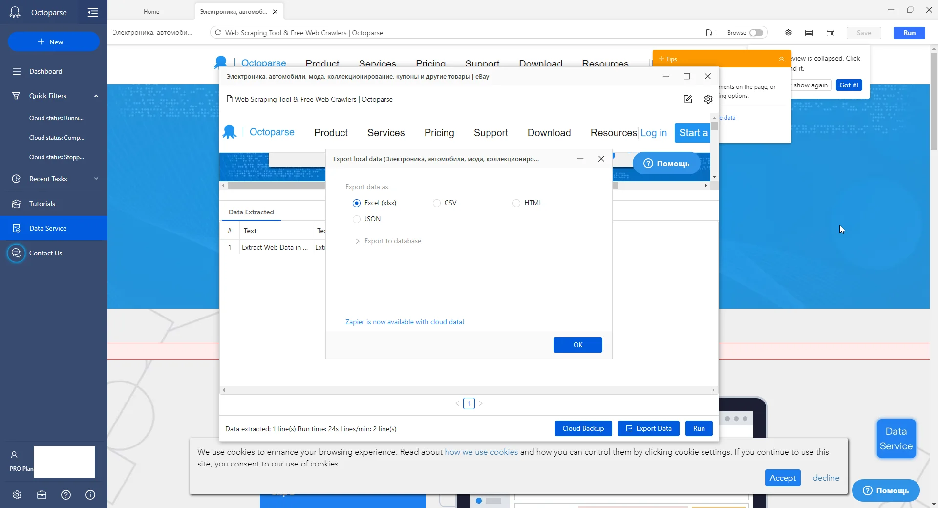Run the task from the main toolbar
This screenshot has width=938, height=508.
(x=909, y=33)
